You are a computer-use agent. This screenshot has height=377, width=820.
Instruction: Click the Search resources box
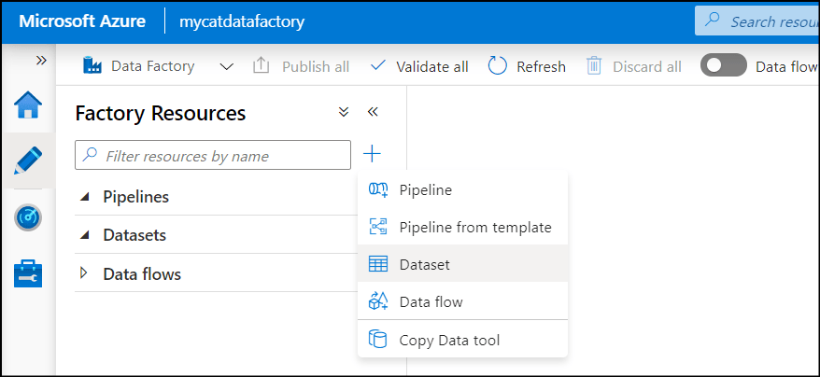[x=757, y=21]
